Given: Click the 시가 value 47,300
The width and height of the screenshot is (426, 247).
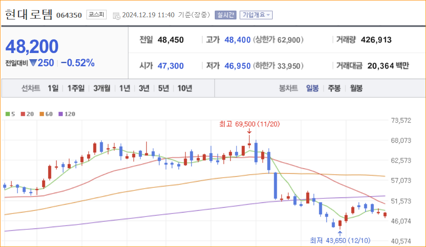Looking at the screenshot, I should [x=170, y=66].
